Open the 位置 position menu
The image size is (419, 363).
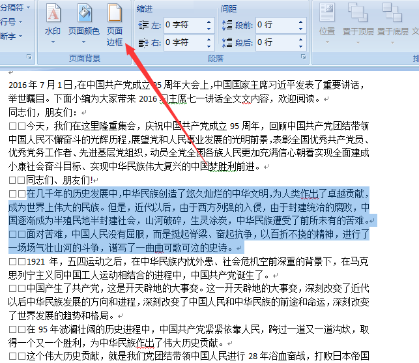pyautogui.click(x=327, y=24)
